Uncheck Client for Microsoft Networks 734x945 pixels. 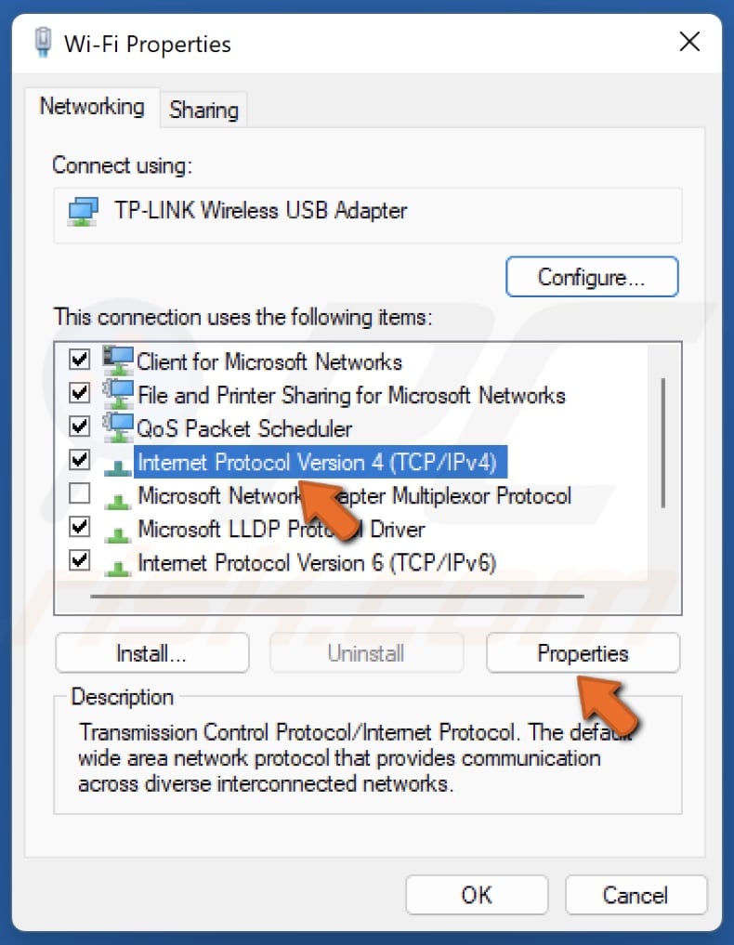click(79, 361)
